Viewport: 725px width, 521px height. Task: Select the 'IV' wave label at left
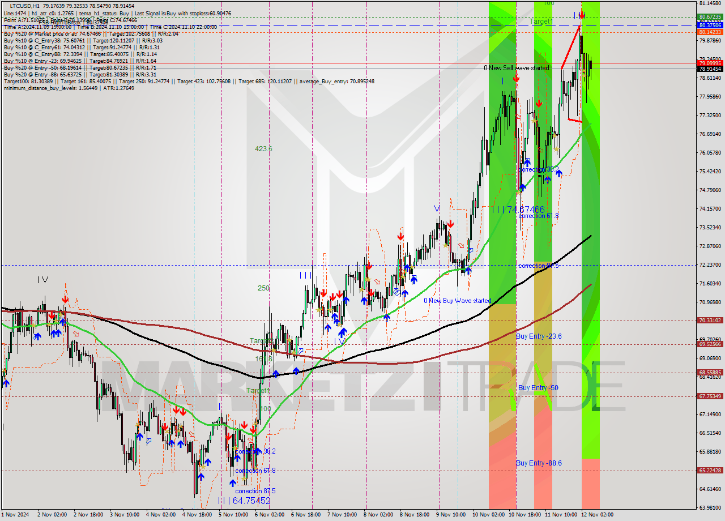click(x=42, y=279)
